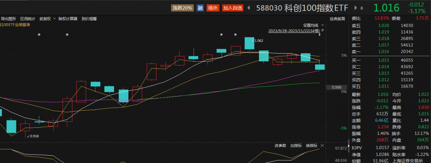The height and width of the screenshot is (163, 431).
Task: Close the indicator sub-panel with X
Action: [322, 145]
